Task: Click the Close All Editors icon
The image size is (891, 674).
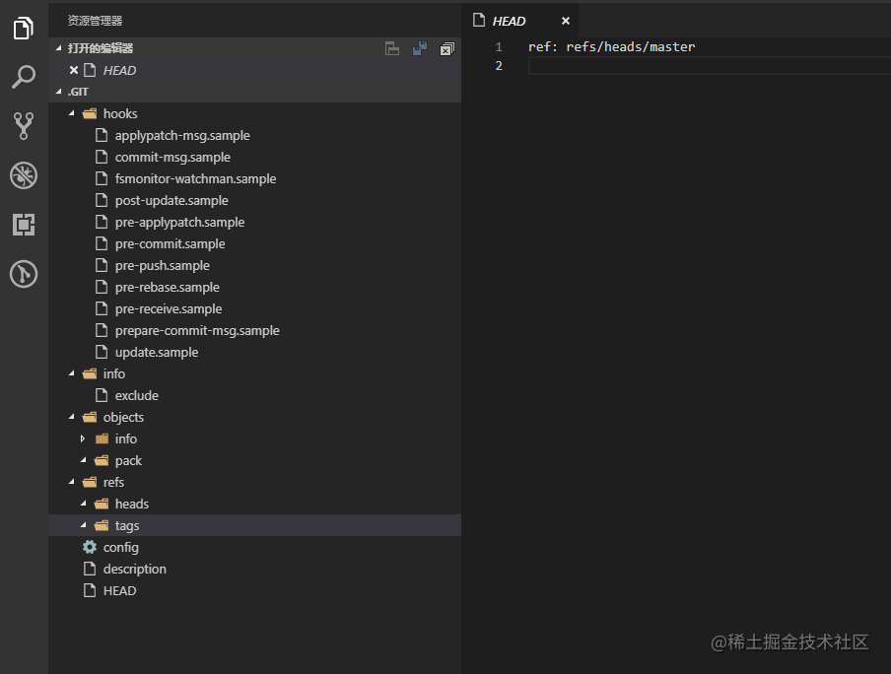Action: click(447, 49)
